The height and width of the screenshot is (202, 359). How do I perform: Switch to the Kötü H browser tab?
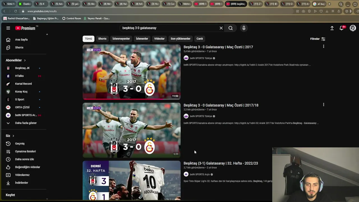point(9,4)
